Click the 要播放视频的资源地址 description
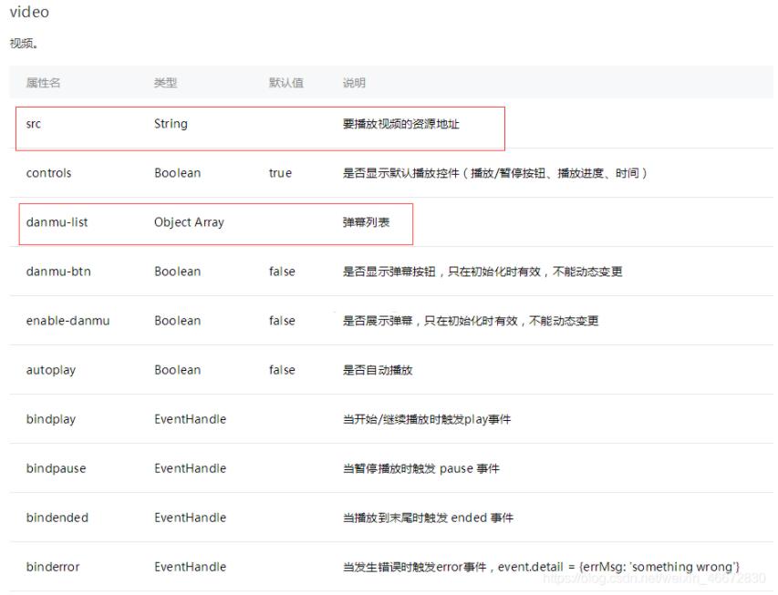This screenshot has width=778, height=595. [x=400, y=124]
